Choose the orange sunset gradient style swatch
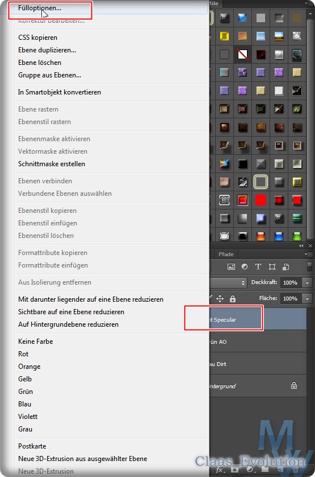This screenshot has width=315, height=477. tap(242, 36)
